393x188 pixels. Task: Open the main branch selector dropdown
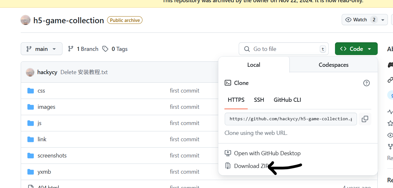[41, 49]
